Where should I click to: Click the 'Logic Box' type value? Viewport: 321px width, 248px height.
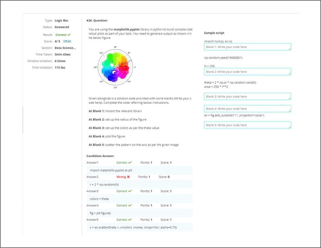61,21
